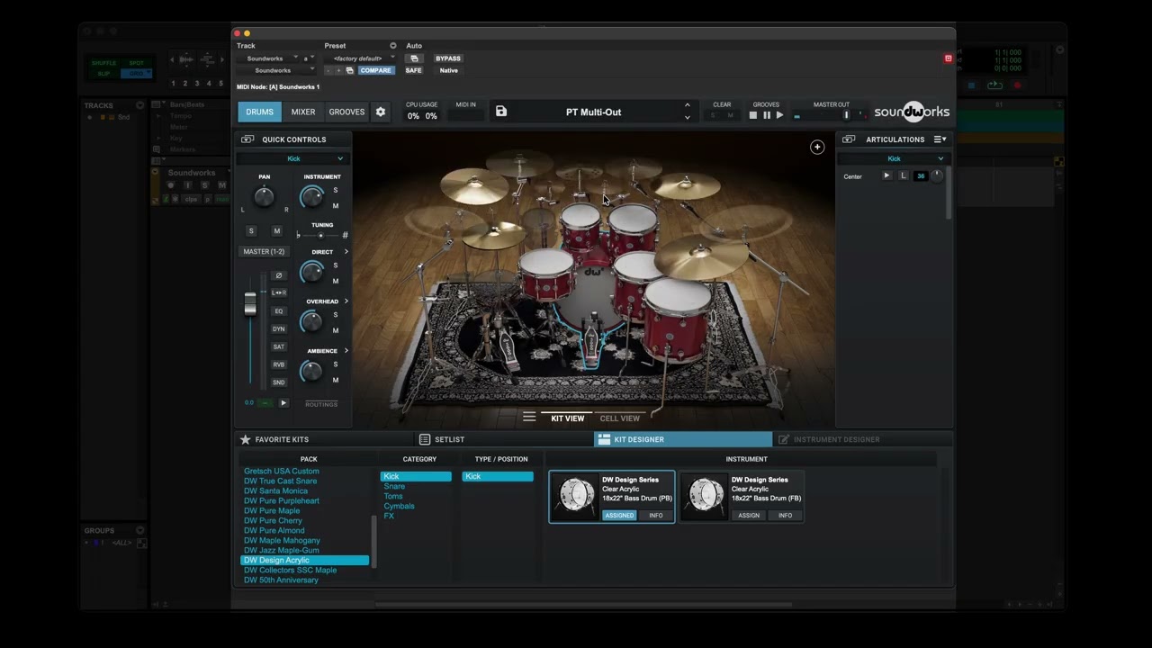
Task: Click INFO for the Bass Drum (PB)
Action: coord(655,516)
